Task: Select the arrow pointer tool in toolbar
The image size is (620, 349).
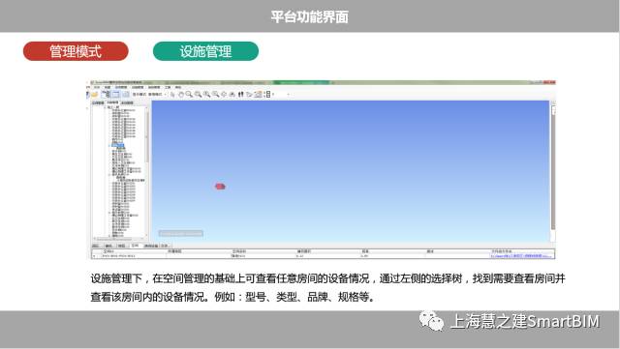Action: 172,95
